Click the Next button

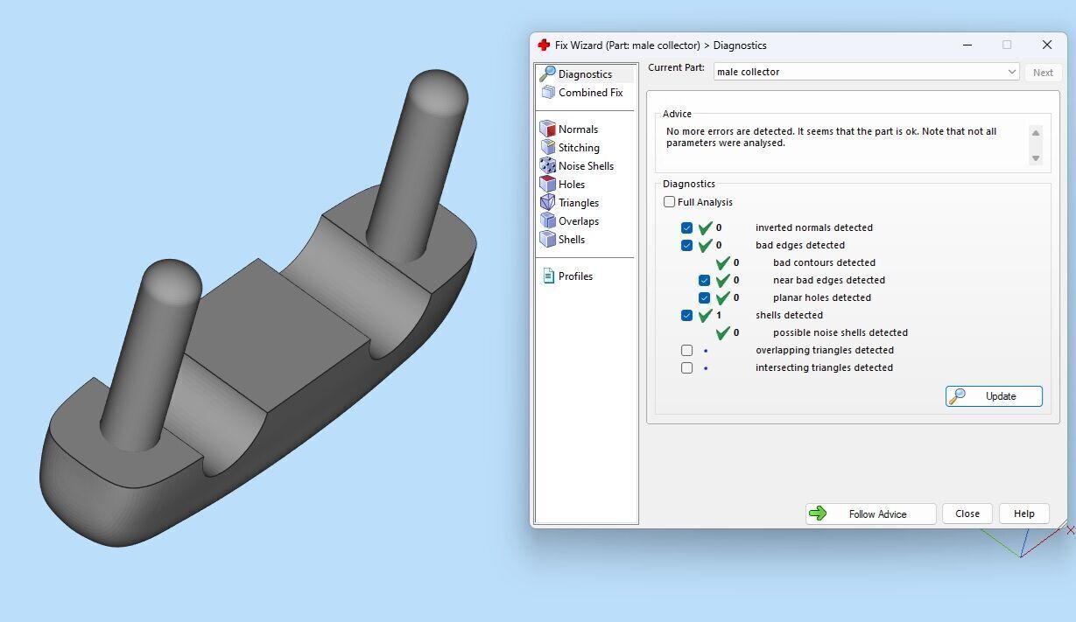click(1043, 73)
